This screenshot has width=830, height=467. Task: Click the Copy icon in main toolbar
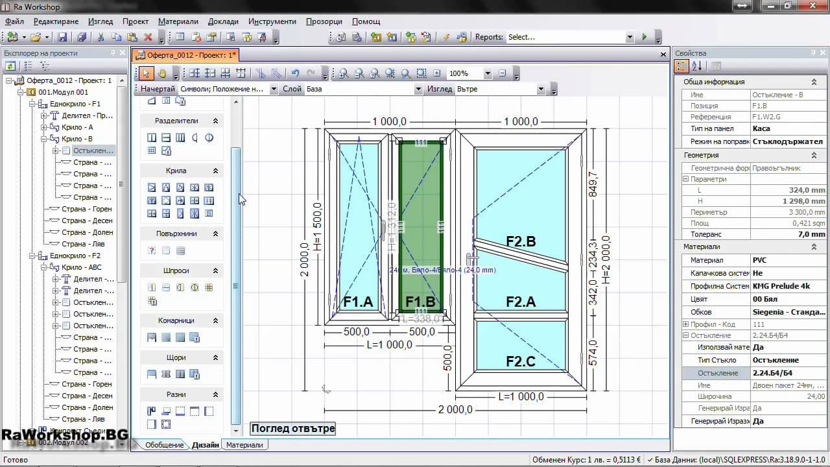tap(117, 37)
